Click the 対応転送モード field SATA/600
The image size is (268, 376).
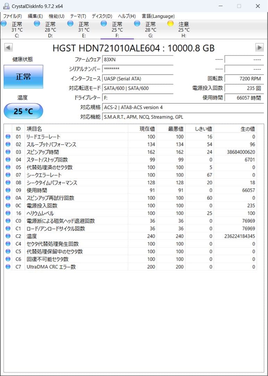[138, 88]
